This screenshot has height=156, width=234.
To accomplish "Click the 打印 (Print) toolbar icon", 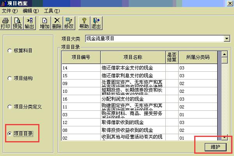I will (5, 23).
